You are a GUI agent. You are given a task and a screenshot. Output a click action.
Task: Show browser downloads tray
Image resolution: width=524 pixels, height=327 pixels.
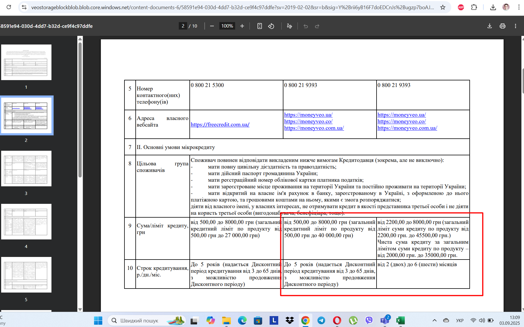(493, 7)
